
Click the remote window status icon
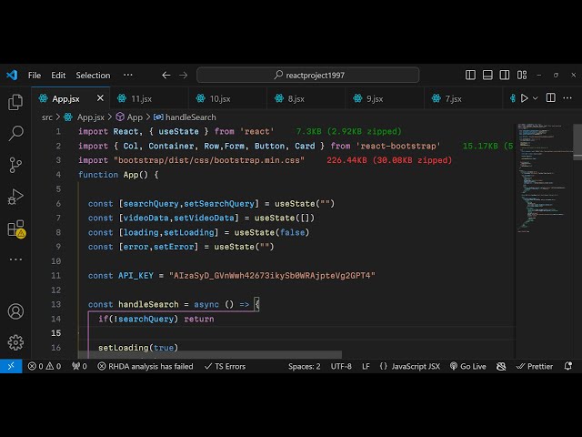coord(10,366)
